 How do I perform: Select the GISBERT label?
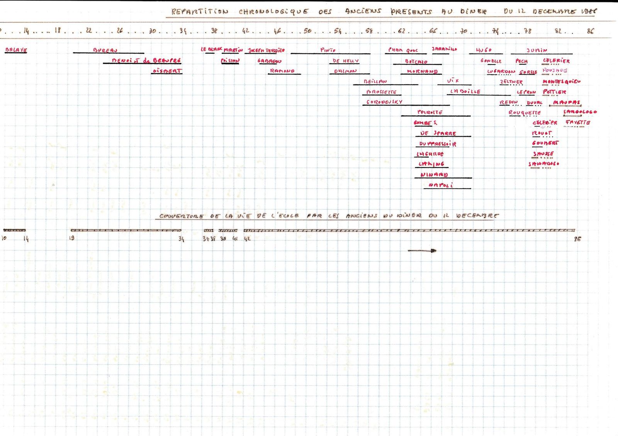[x=167, y=71]
